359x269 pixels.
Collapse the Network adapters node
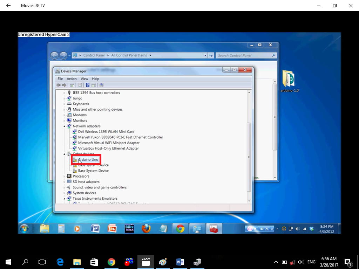coord(65,126)
